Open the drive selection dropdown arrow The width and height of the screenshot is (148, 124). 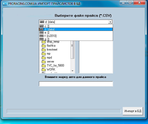click(110, 22)
